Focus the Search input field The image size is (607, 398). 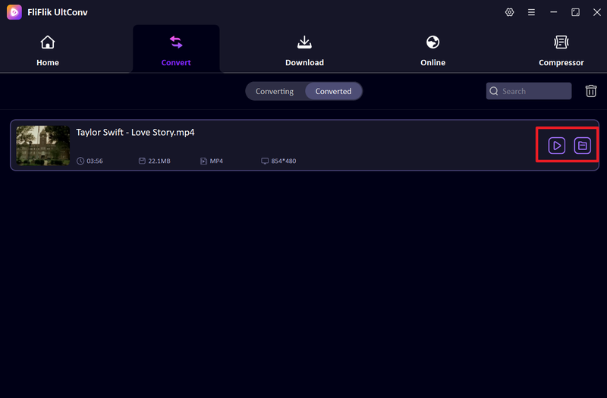[x=535, y=91]
